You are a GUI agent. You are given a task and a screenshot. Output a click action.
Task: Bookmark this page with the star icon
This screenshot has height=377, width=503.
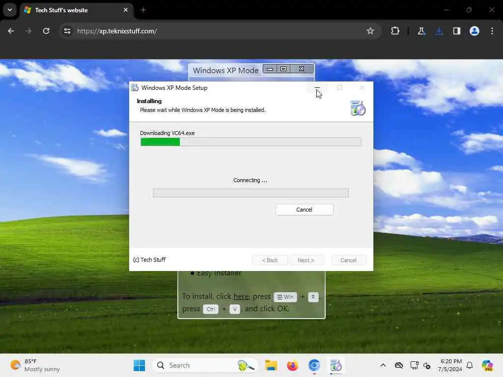370,31
